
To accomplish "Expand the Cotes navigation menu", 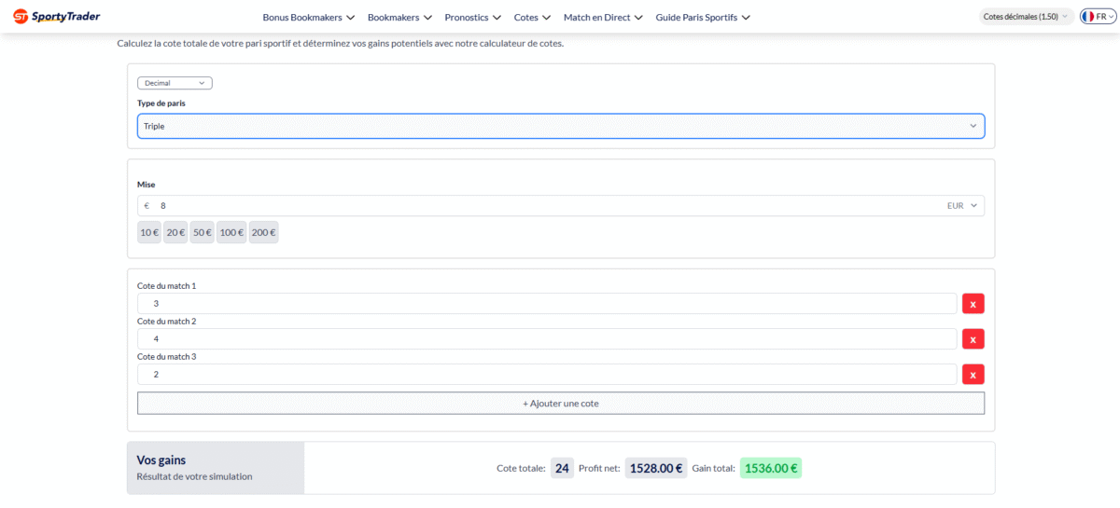I will tap(532, 17).
